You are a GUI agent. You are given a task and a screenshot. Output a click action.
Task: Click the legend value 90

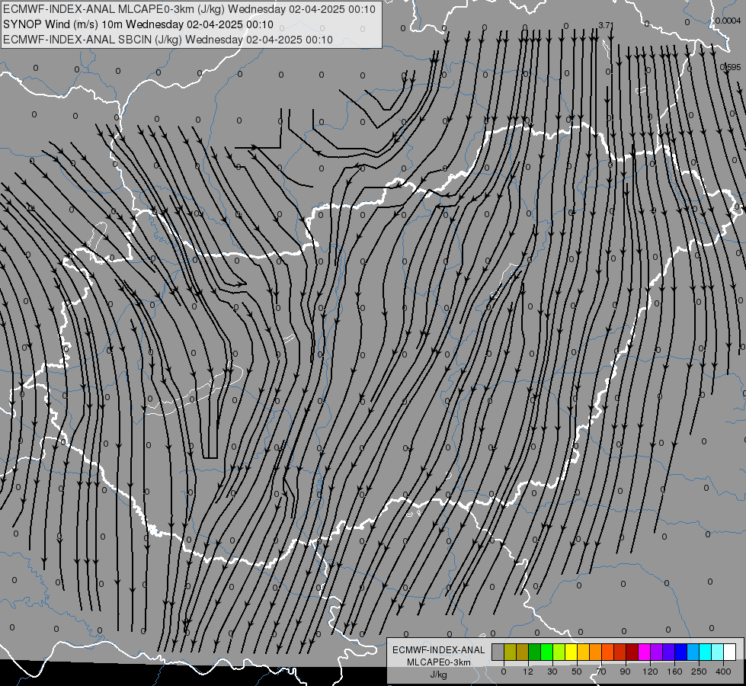[625, 672]
